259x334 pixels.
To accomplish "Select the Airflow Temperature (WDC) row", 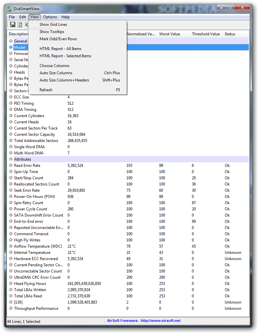I will (128, 246).
